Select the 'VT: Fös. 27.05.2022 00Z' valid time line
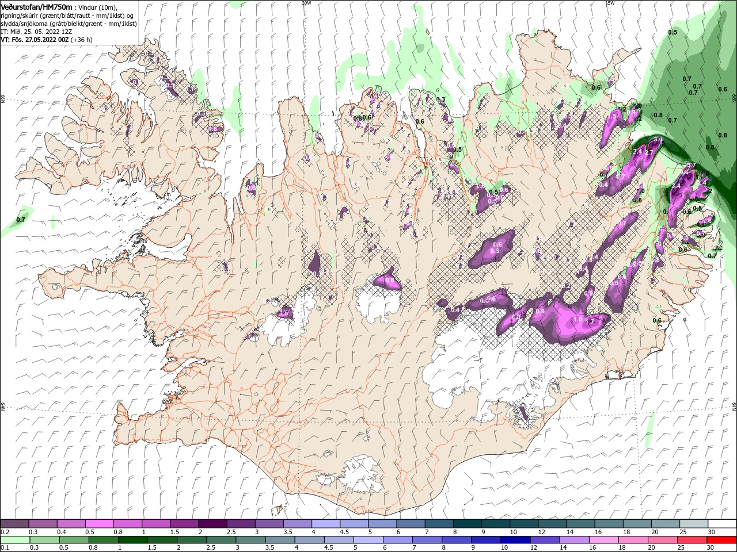This screenshot has width=737, height=552. 46,39
